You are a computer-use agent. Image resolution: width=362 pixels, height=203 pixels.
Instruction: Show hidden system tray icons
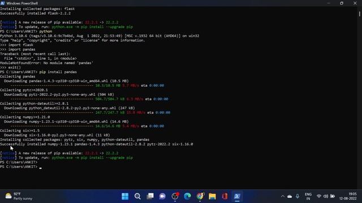click(x=283, y=196)
